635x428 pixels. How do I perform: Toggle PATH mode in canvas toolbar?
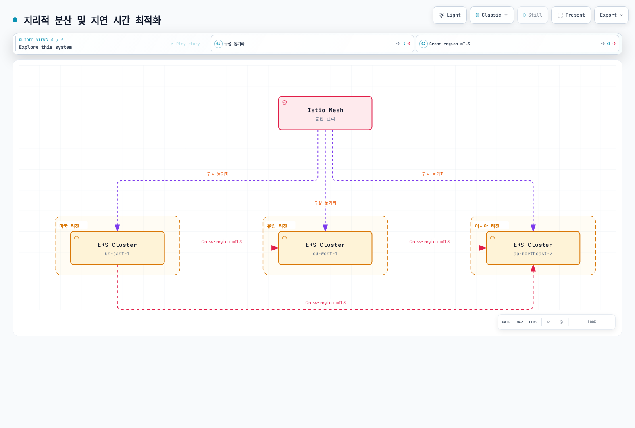point(506,322)
